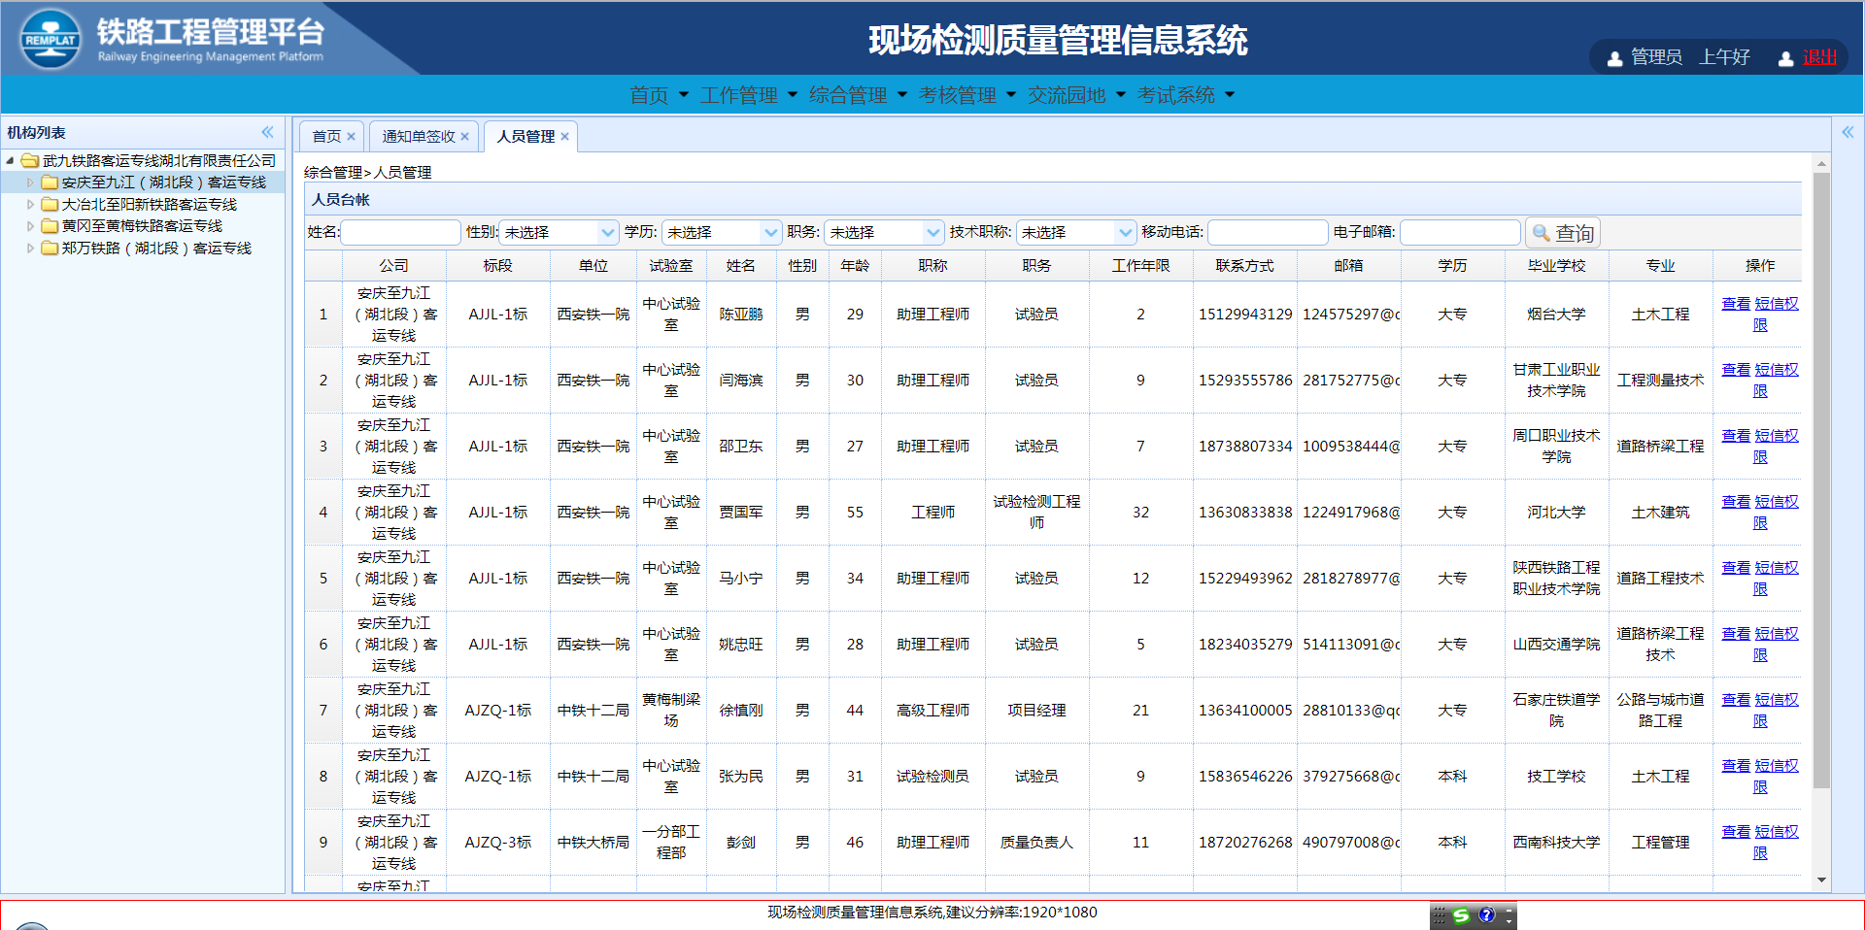
Task: Click into the 姓名 input field
Action: coord(401,232)
